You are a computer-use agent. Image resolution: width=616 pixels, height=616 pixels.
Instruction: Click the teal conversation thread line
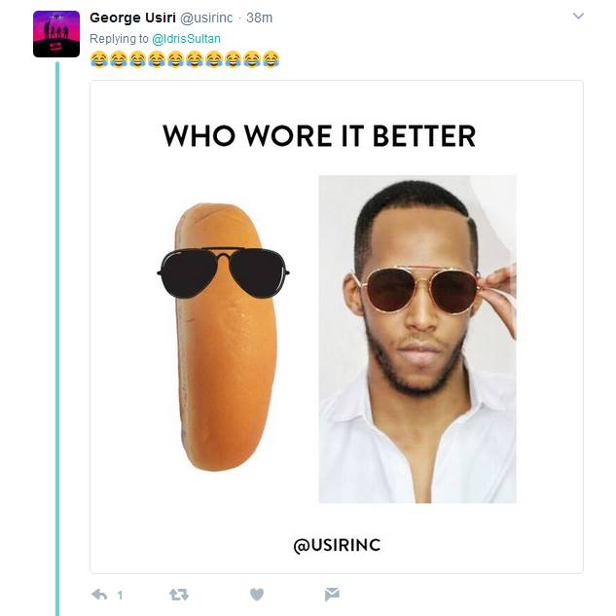tap(57, 339)
